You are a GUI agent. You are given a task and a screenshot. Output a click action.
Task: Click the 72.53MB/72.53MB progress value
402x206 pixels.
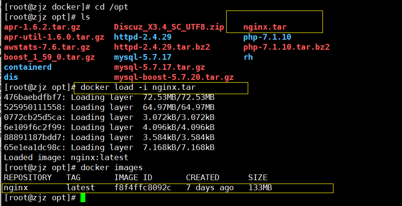click(x=179, y=97)
